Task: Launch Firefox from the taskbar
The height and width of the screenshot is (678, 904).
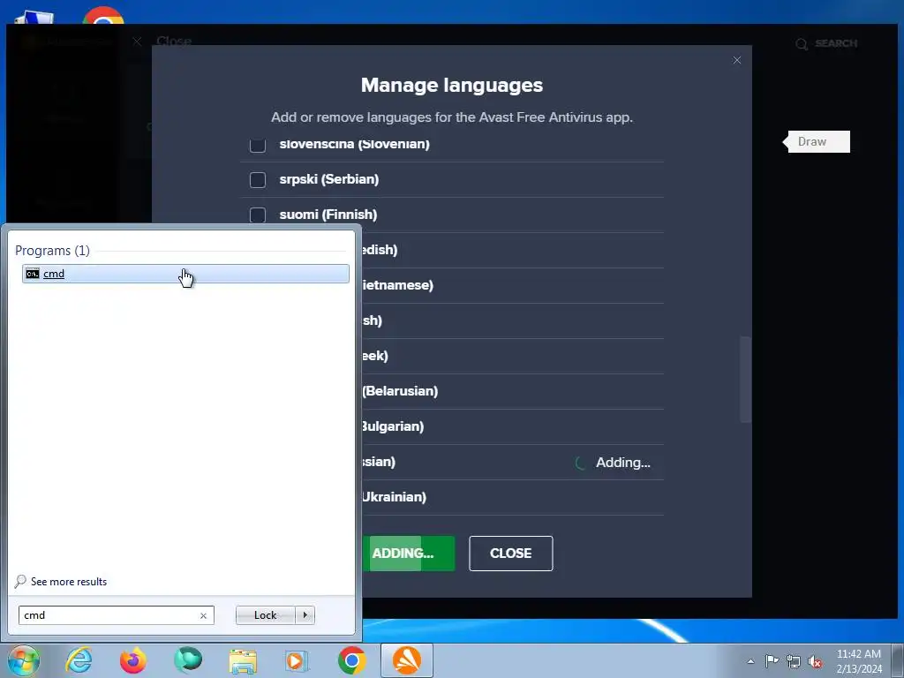Action: coord(133,660)
